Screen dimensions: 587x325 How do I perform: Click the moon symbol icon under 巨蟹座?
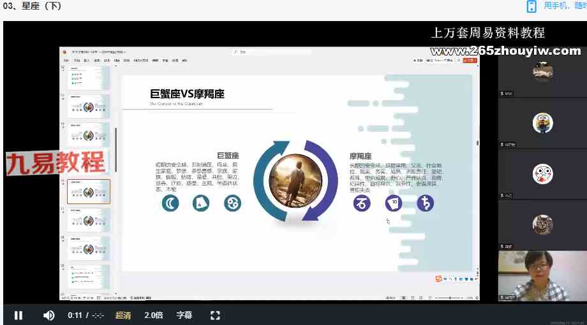[x=170, y=203]
